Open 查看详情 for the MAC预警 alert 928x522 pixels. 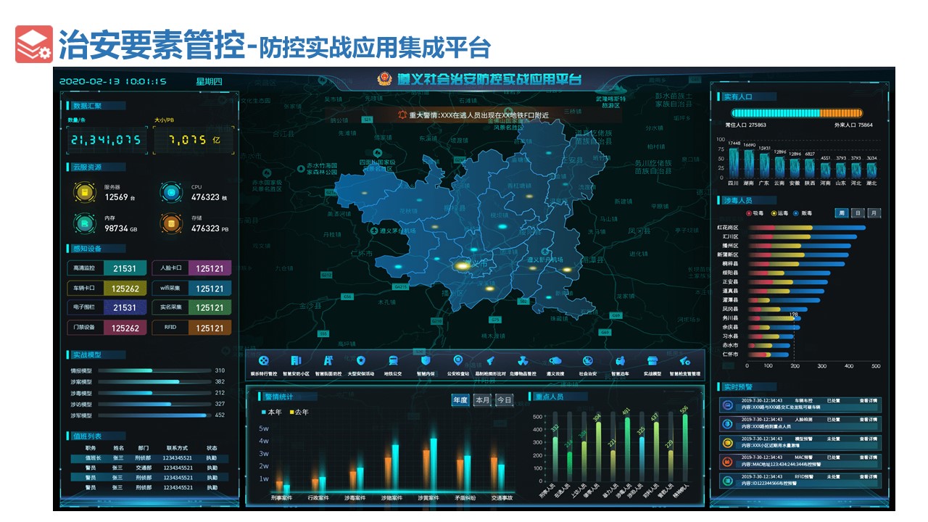pyautogui.click(x=869, y=457)
